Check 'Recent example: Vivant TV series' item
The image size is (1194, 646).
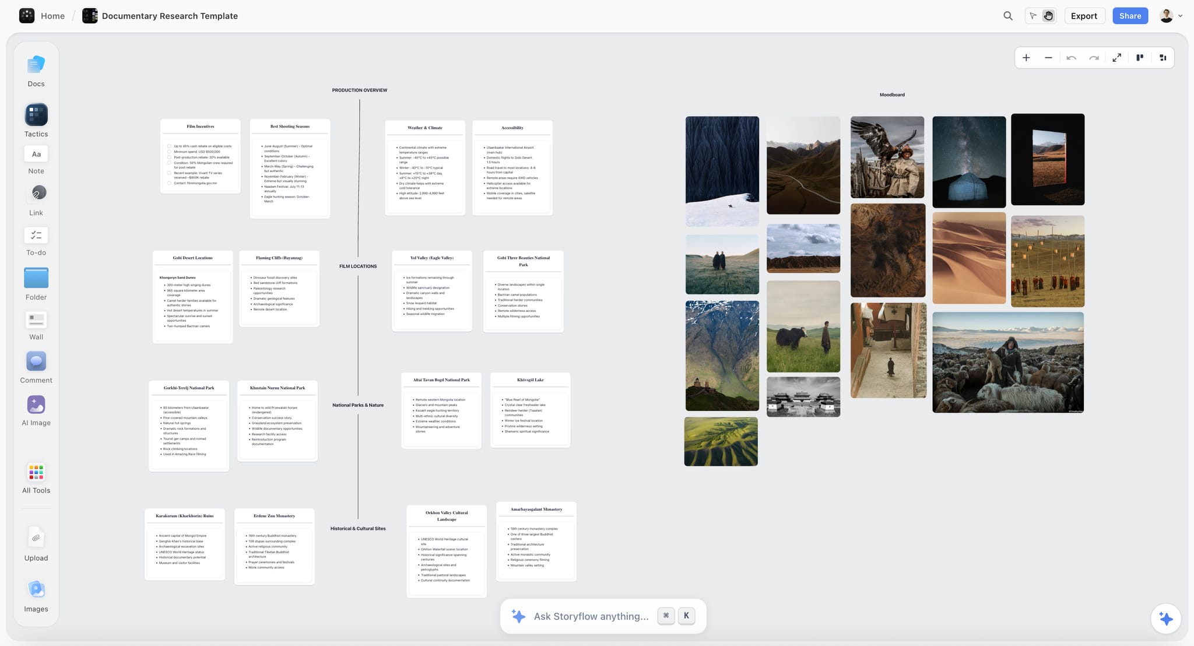click(170, 173)
